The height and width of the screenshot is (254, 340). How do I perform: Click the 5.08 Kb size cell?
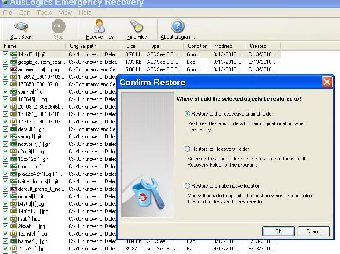[133, 69]
